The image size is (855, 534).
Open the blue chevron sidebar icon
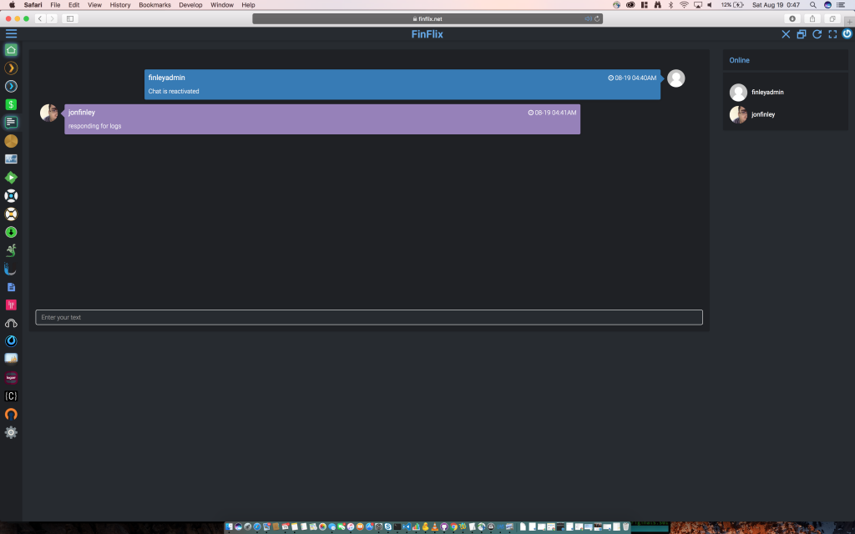click(x=11, y=86)
